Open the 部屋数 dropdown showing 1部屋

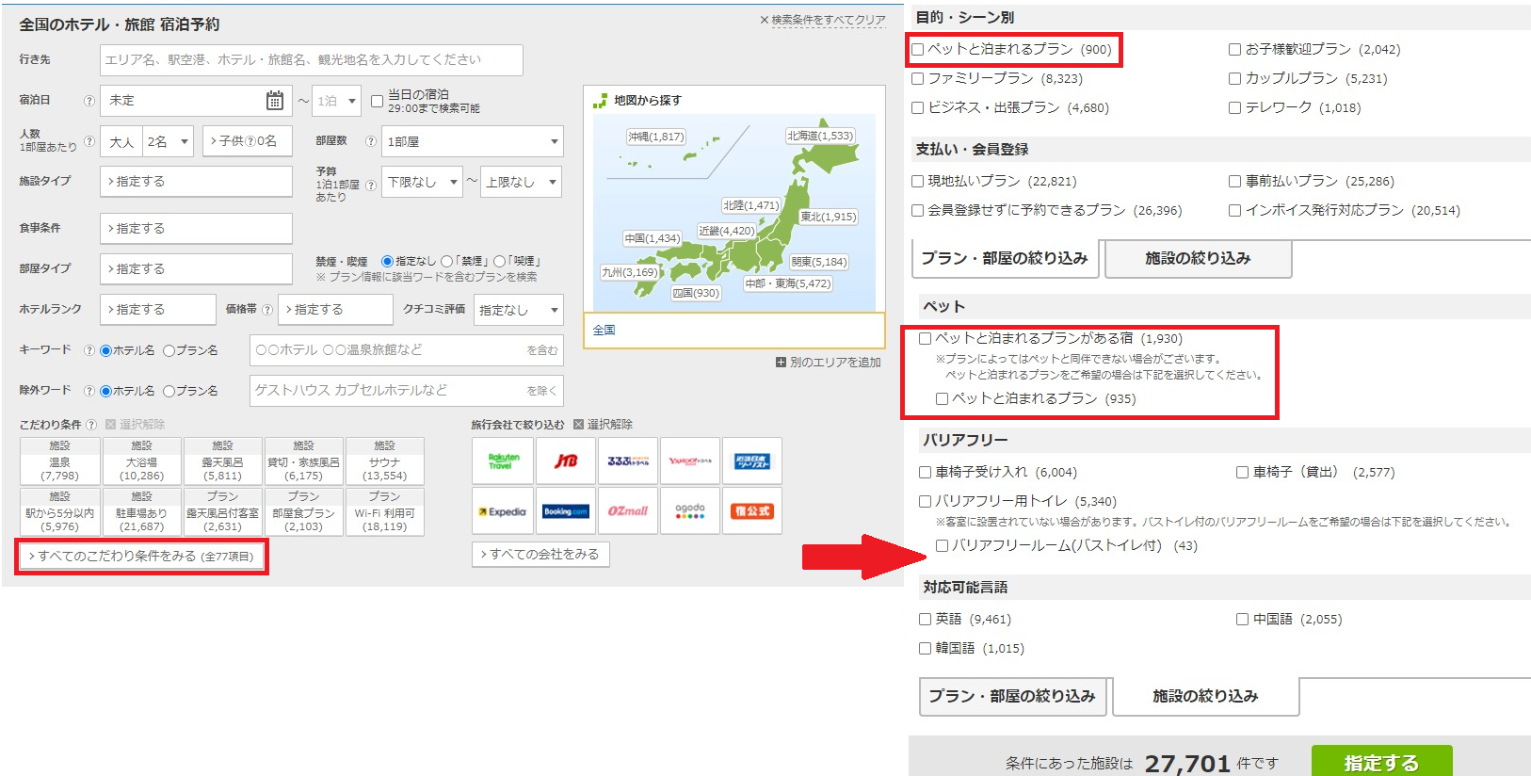(472, 141)
